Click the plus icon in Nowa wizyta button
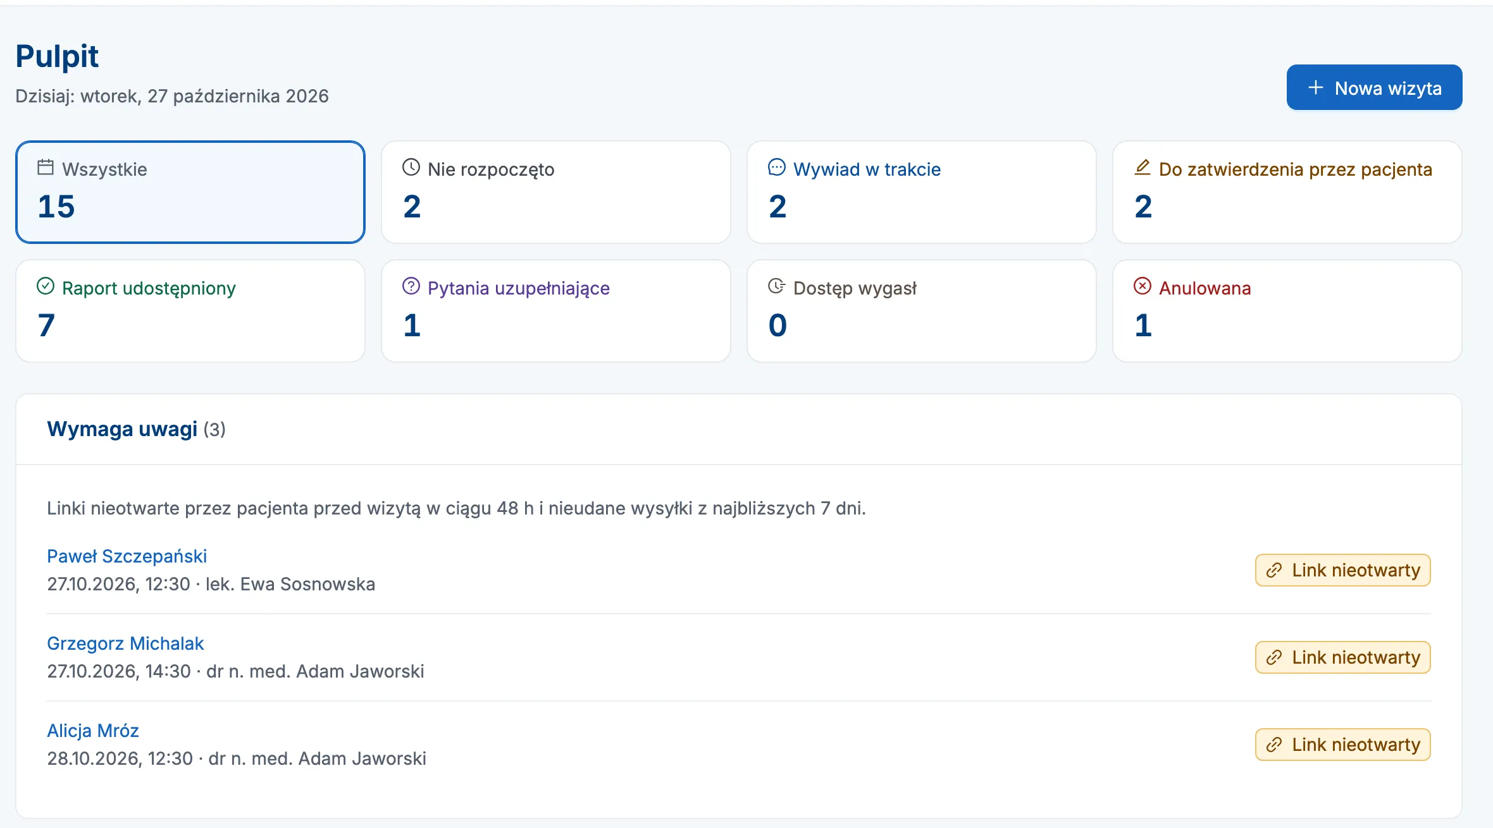This screenshot has width=1493, height=828. (x=1316, y=87)
